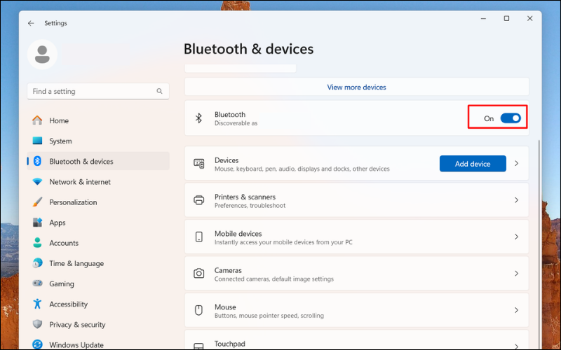The height and width of the screenshot is (350, 561).
Task: Go to System settings
Action: [98, 141]
